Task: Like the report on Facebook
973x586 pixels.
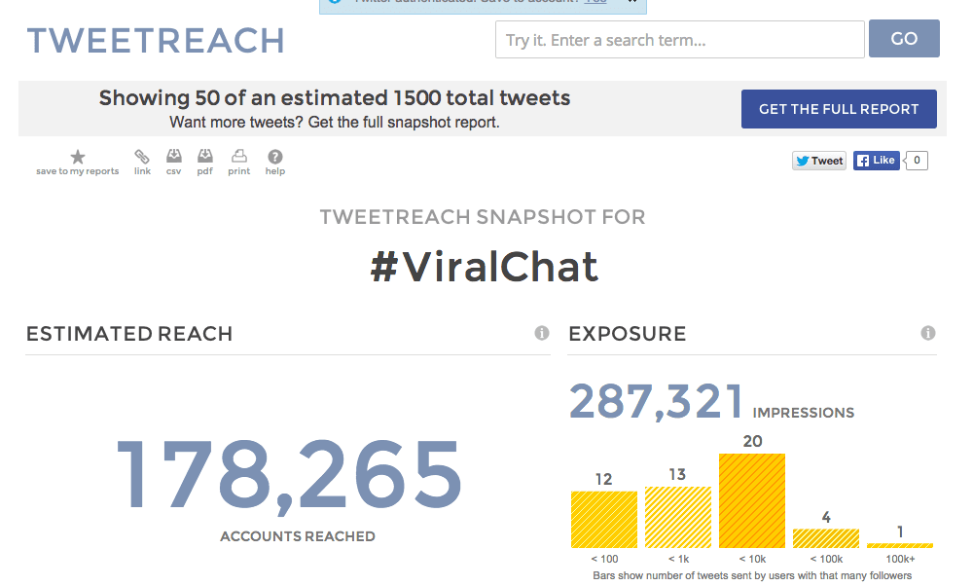Action: 876,161
